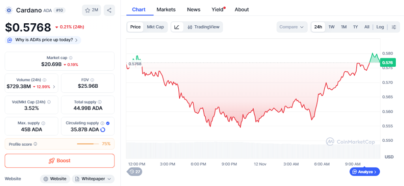Click FDV info icon
Image resolution: width=404 pixels, height=186 pixels.
[92, 80]
